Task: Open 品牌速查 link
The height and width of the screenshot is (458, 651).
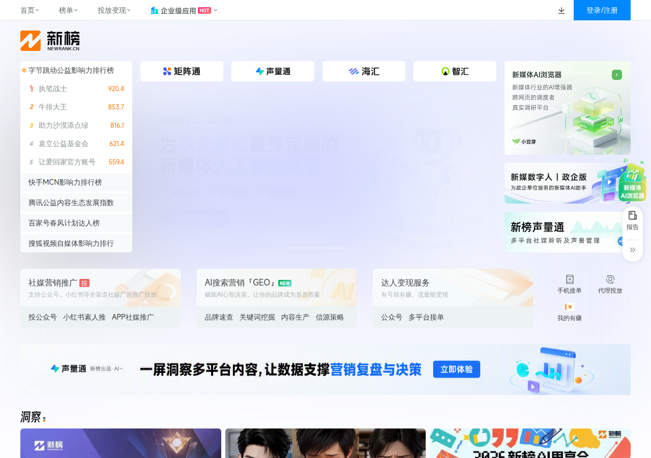Action: coord(219,317)
